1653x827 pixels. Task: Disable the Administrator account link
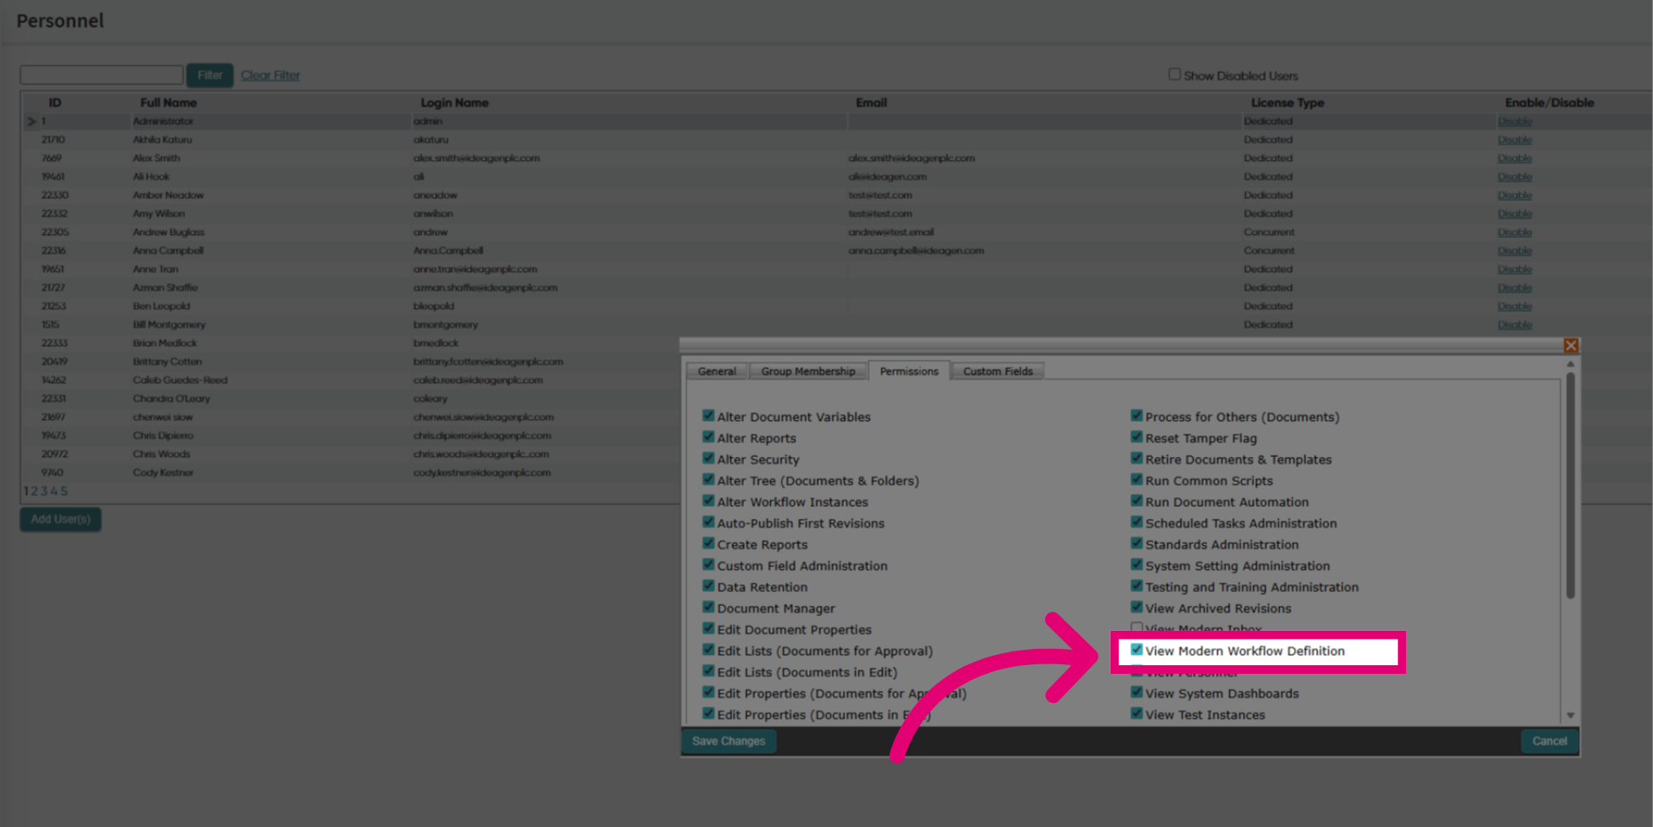[x=1514, y=121]
